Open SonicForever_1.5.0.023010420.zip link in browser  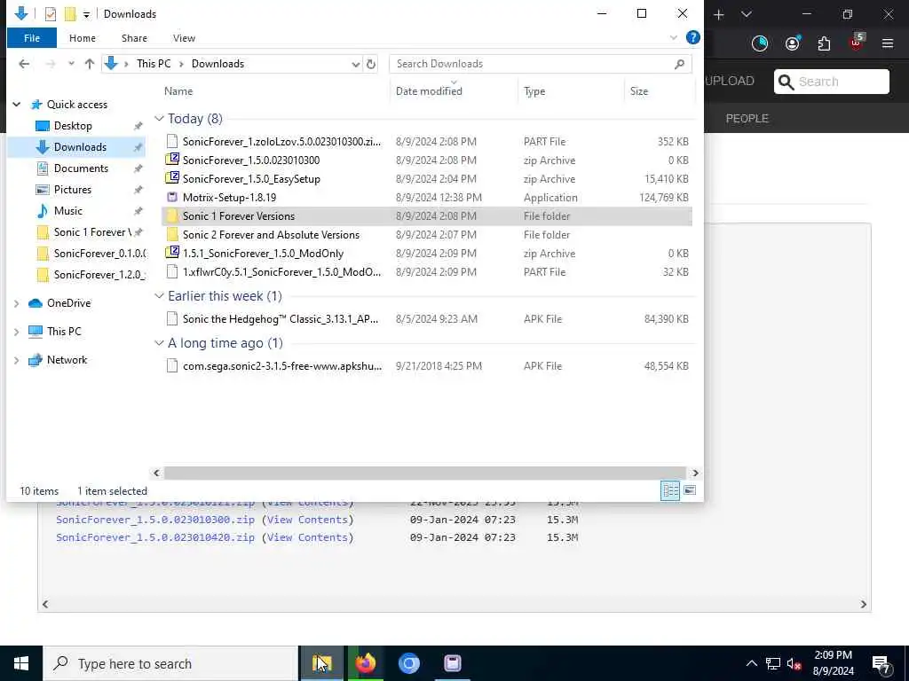point(155,537)
